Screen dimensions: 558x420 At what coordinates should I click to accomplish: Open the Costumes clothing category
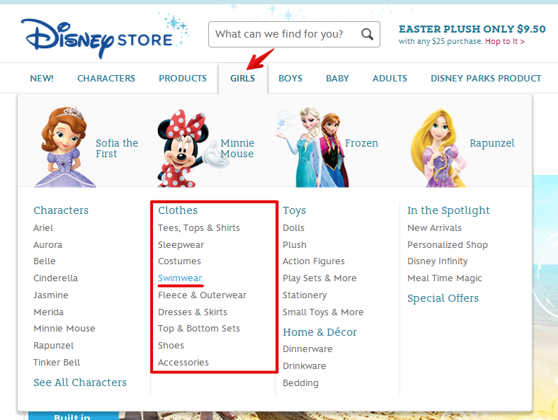coord(179,261)
